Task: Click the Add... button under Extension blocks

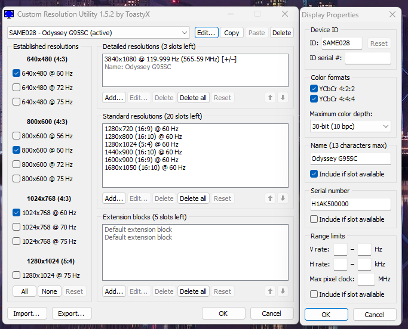Action: coord(114,291)
